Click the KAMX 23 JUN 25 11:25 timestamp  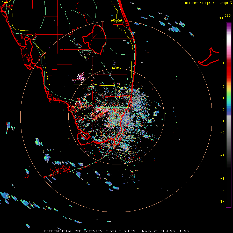(165, 231)
